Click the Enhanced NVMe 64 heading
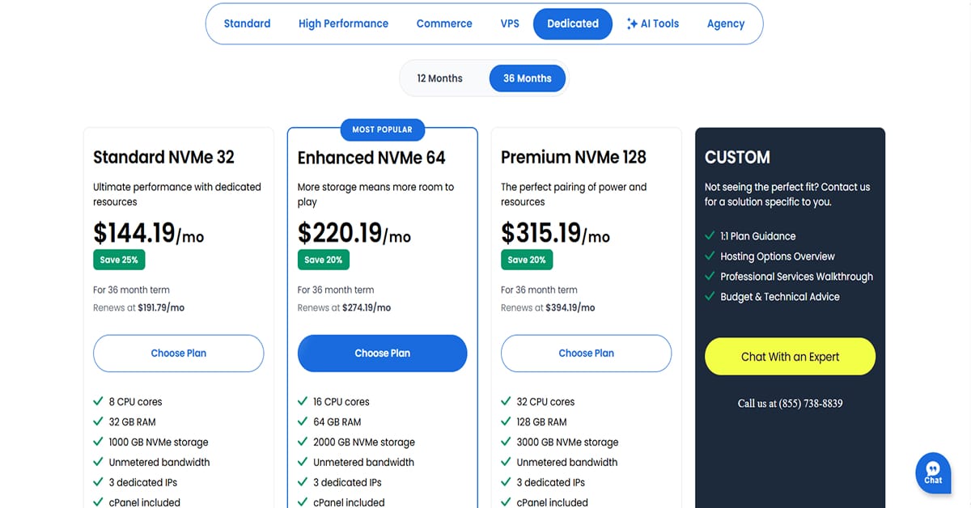The height and width of the screenshot is (508, 971). (371, 158)
